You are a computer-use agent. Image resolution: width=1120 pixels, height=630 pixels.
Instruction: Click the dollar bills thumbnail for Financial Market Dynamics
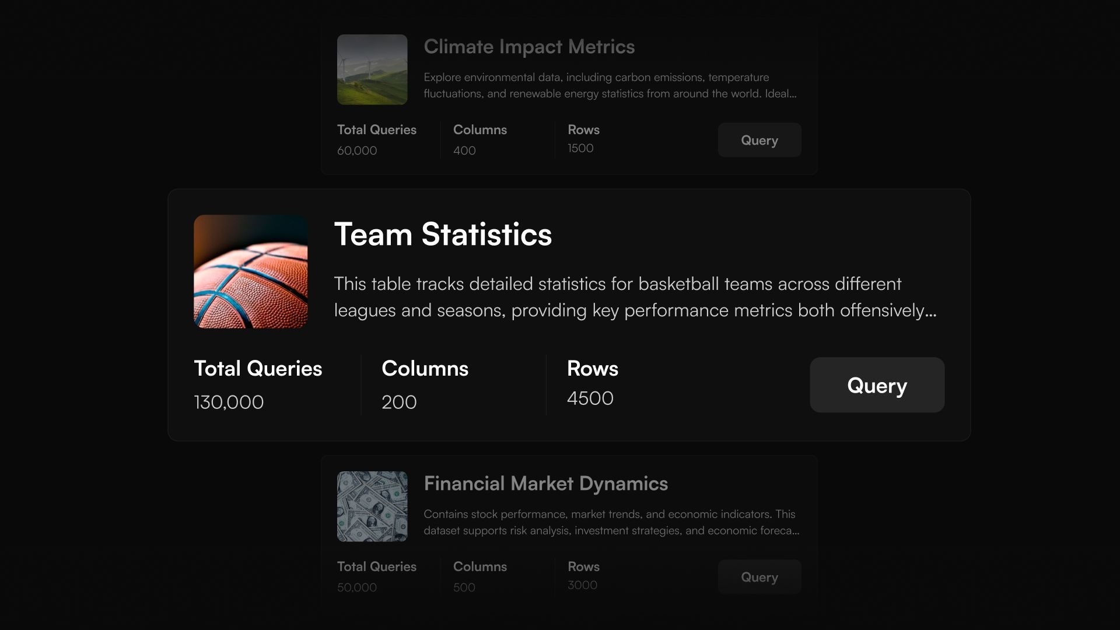tap(372, 506)
